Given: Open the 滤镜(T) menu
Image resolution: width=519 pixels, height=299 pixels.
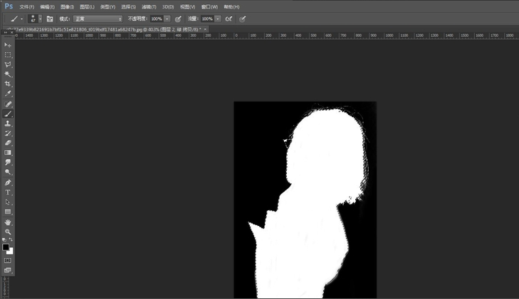Looking at the screenshot, I should (x=149, y=7).
